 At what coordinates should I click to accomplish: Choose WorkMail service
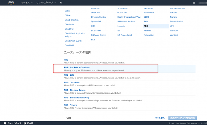click(x=174, y=35)
